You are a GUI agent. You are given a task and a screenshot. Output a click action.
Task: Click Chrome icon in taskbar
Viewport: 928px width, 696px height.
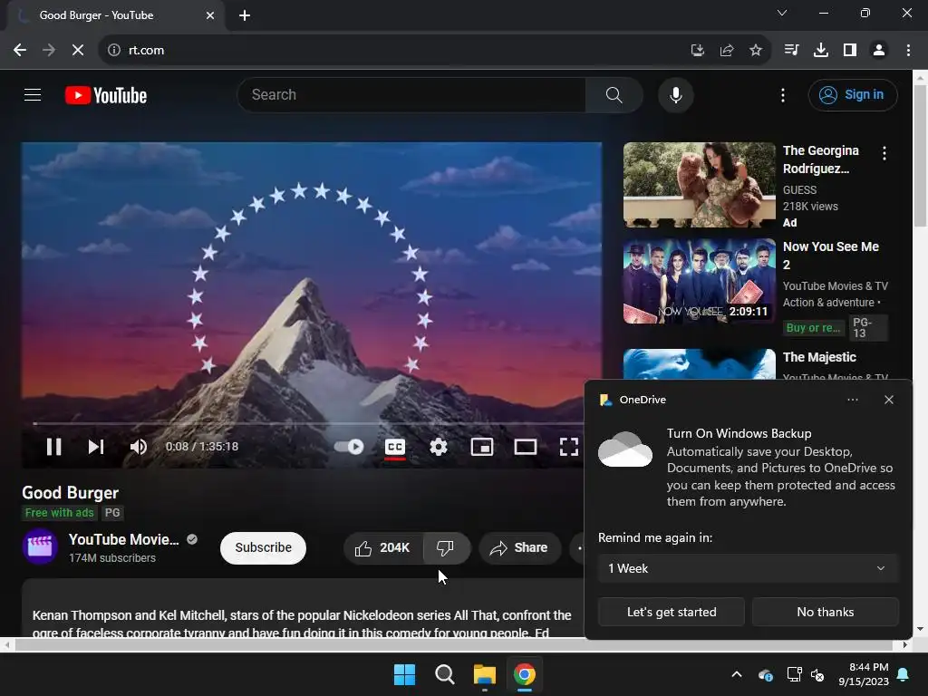(525, 674)
